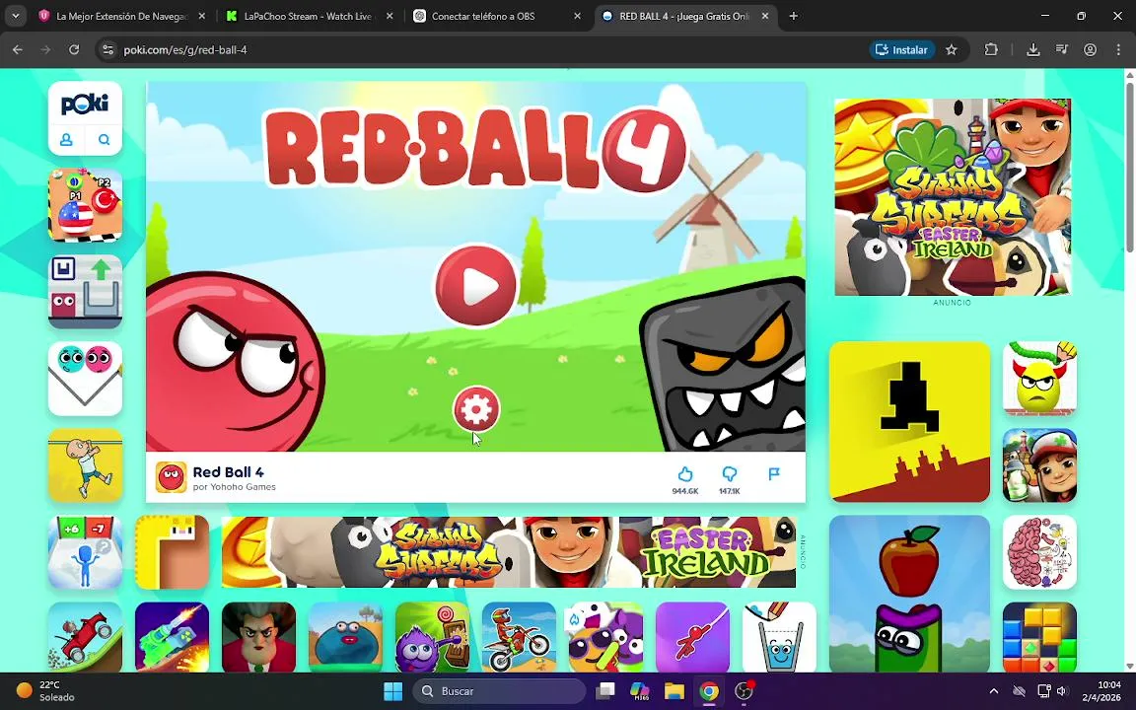Switch to La Mejor Extensión De Navegador tab
The height and width of the screenshot is (710, 1136).
[121, 16]
